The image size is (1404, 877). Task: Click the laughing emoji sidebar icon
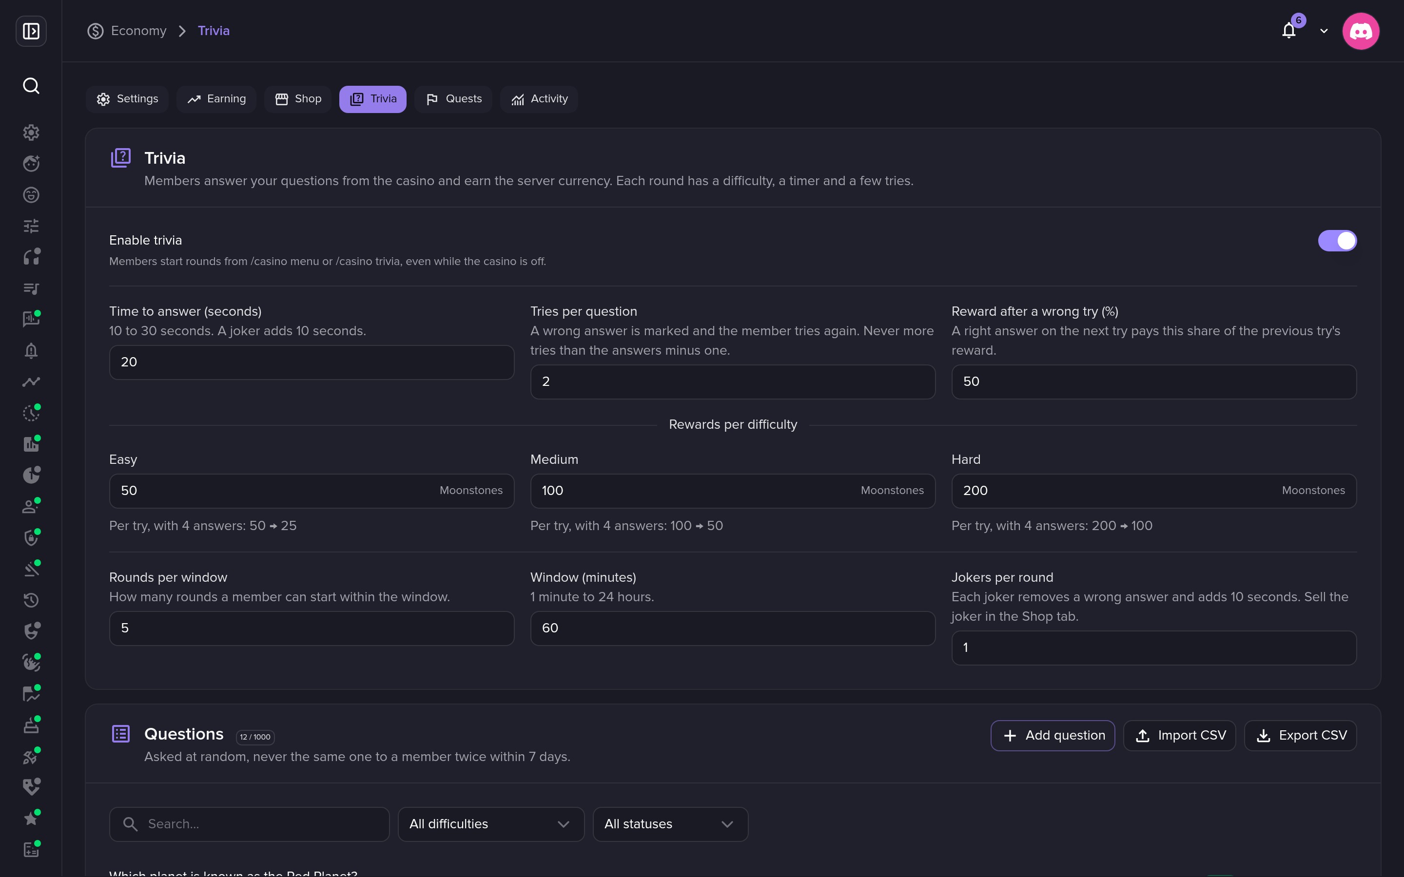31,195
